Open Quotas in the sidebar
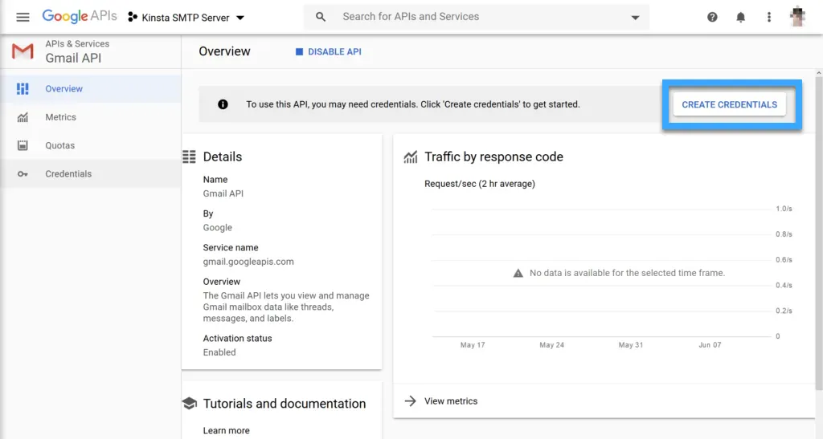Image resolution: width=823 pixels, height=439 pixels. [91, 145]
